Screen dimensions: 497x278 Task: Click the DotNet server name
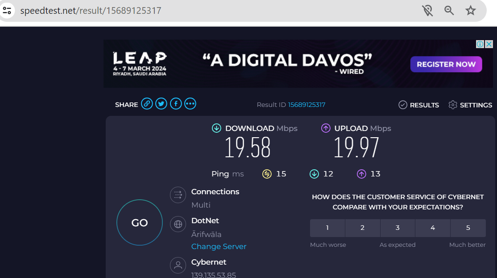(x=205, y=221)
